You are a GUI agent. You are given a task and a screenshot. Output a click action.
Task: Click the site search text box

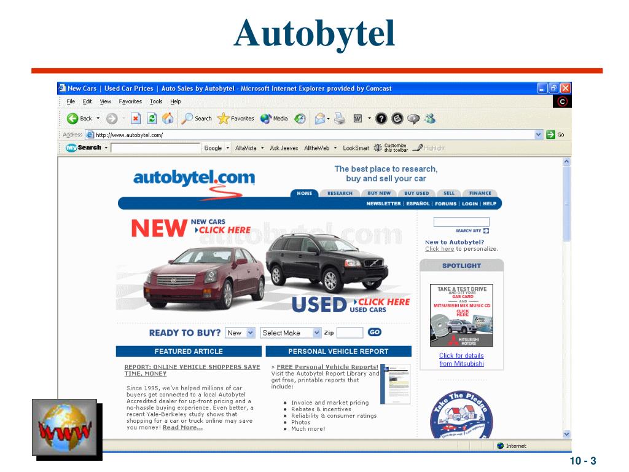[x=461, y=222]
